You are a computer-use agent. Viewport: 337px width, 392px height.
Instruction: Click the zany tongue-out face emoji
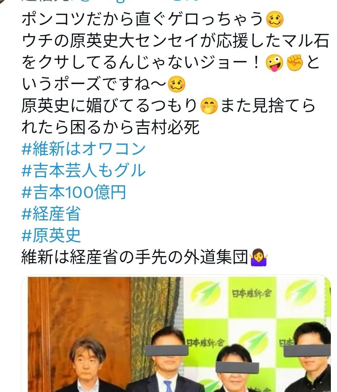[x=275, y=63]
